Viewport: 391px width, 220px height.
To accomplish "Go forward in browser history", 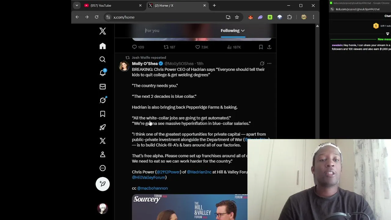I will click(87, 17).
